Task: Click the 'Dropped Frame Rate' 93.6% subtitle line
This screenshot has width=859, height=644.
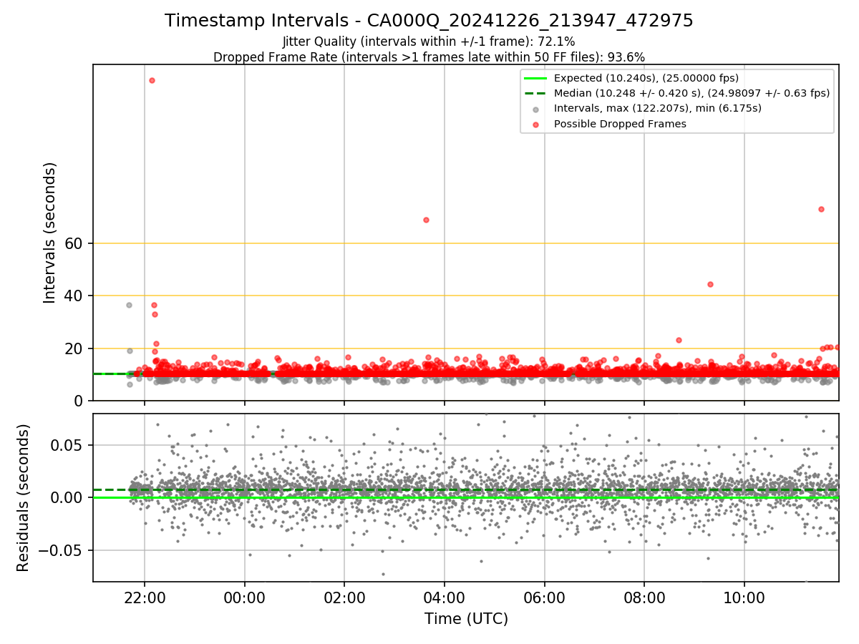Action: pos(429,57)
